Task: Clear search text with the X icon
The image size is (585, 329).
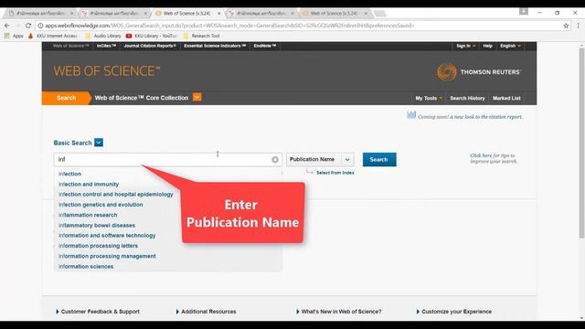Action: [x=275, y=160]
